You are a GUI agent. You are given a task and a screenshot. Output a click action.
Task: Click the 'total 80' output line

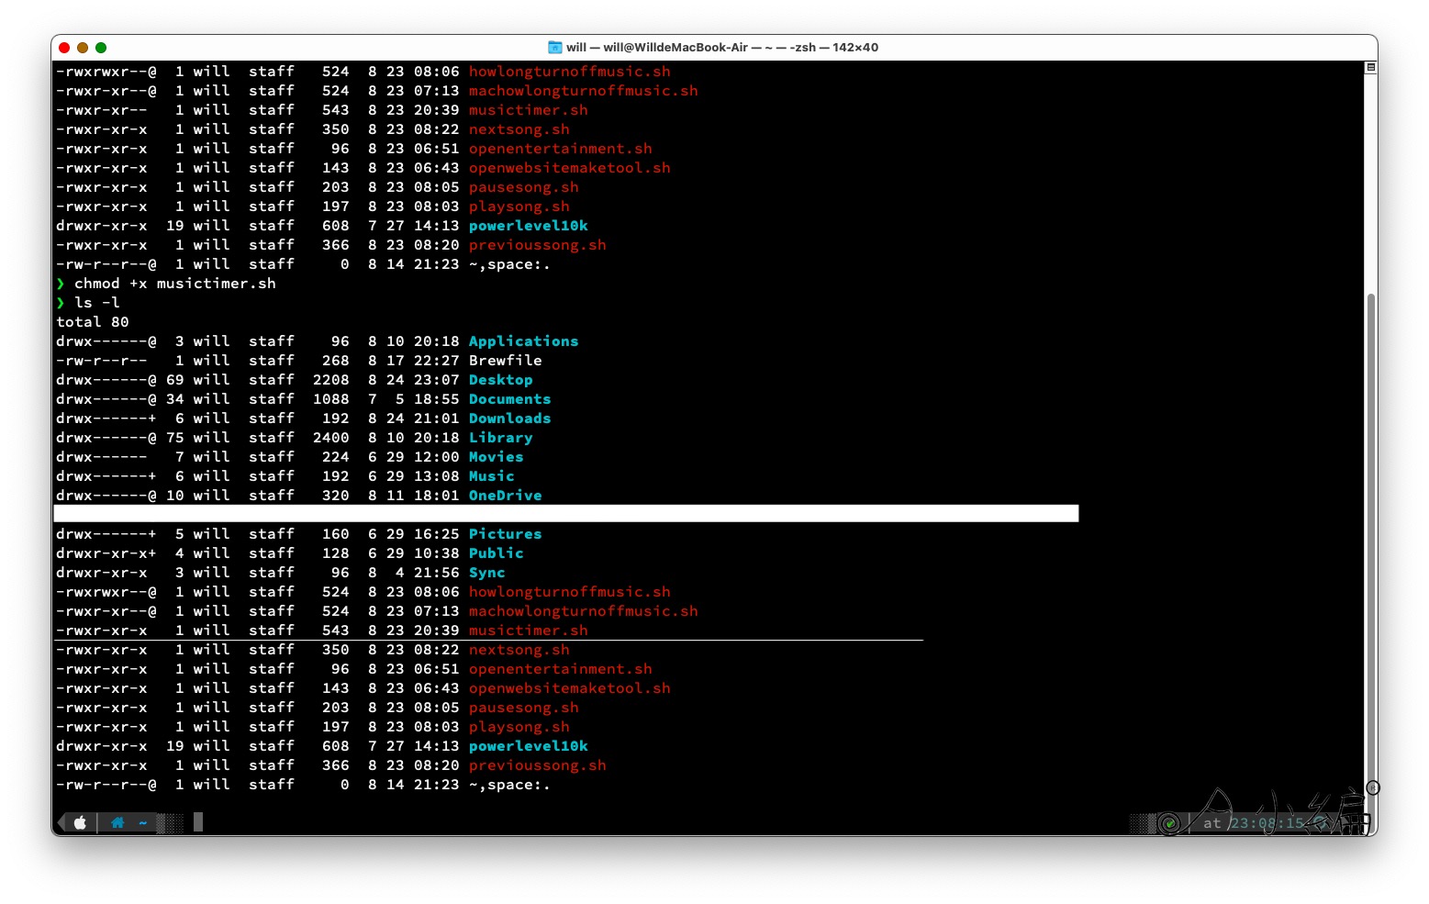coord(93,322)
